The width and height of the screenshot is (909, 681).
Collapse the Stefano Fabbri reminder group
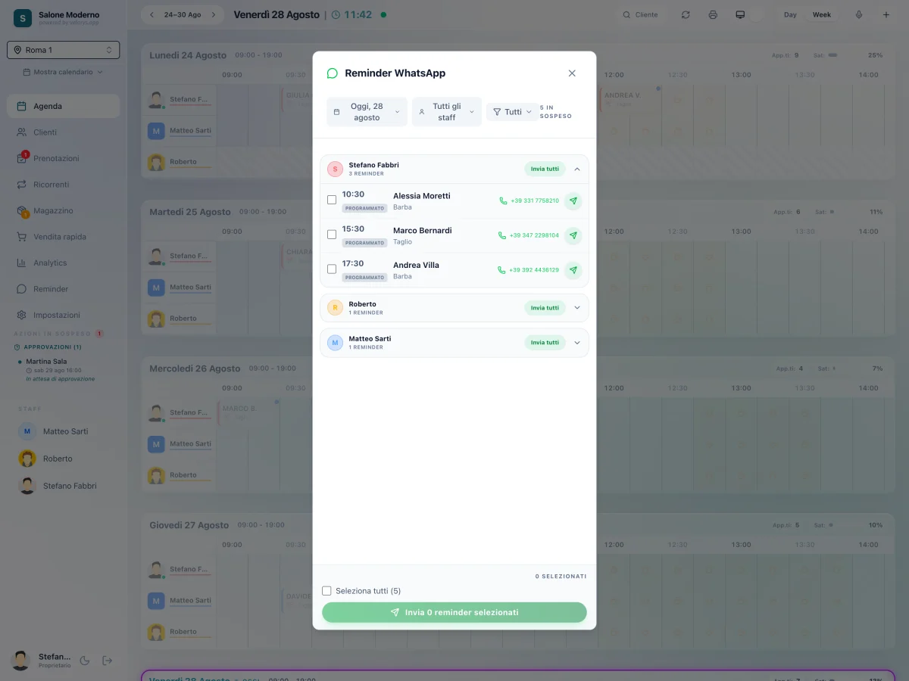(577, 169)
